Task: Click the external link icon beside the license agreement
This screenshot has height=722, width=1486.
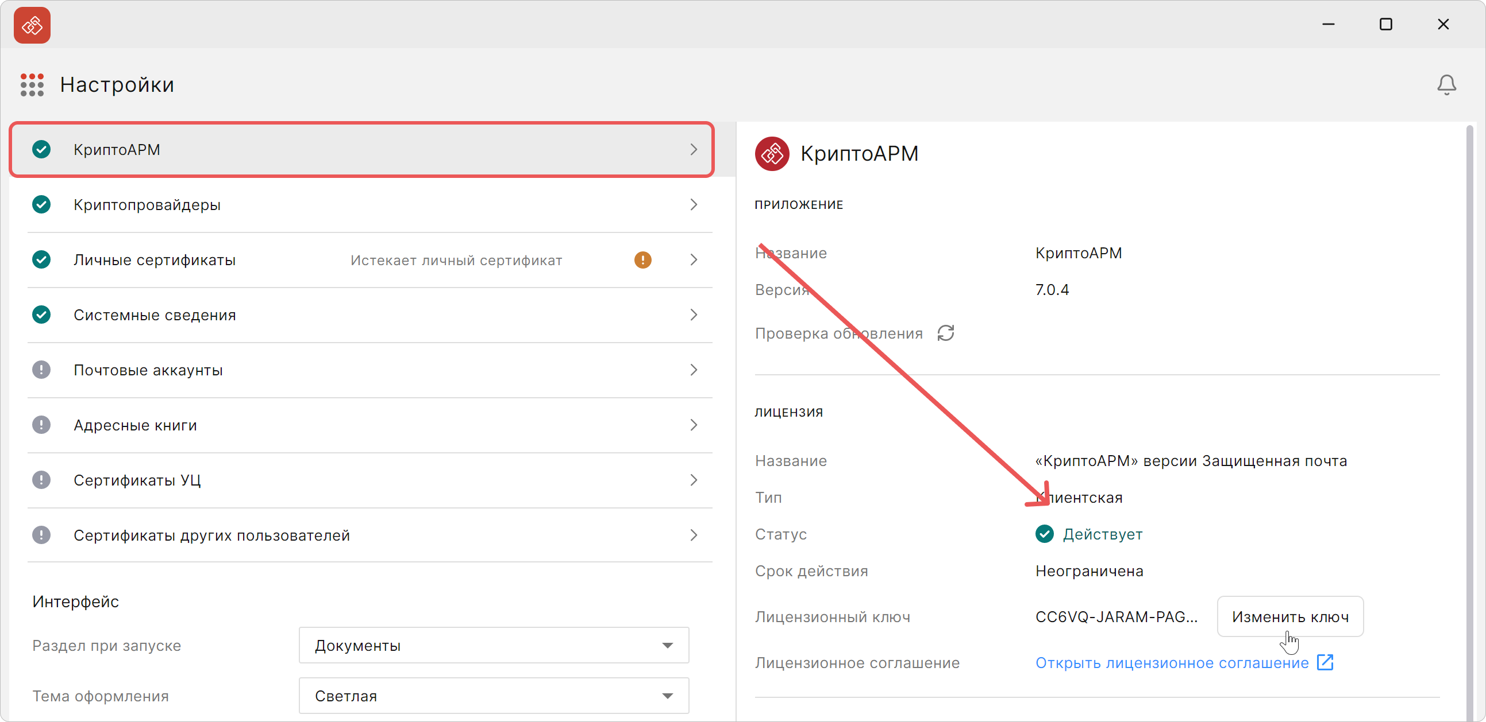Action: pos(1325,663)
